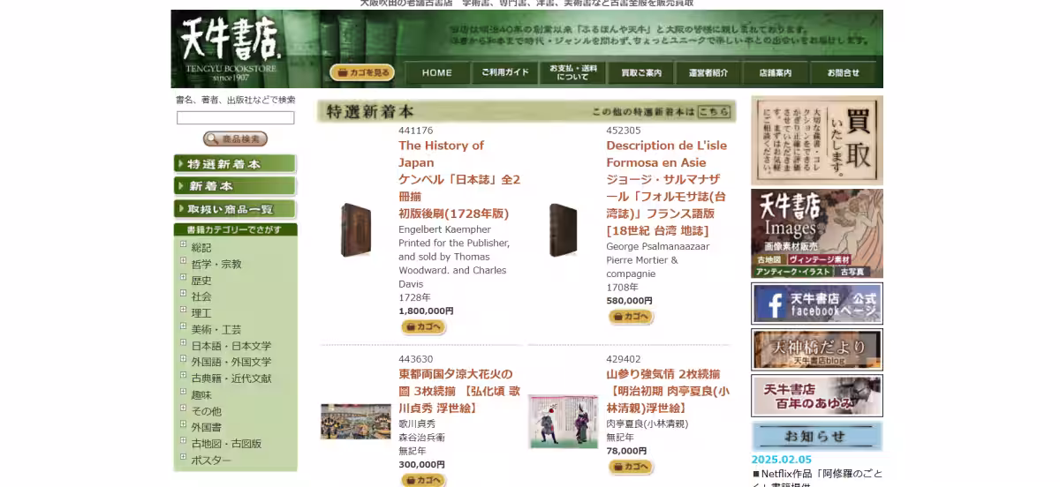This screenshot has width=1060, height=487.
Task: Expand the 哲学・宗教 category
Action: point(184,261)
